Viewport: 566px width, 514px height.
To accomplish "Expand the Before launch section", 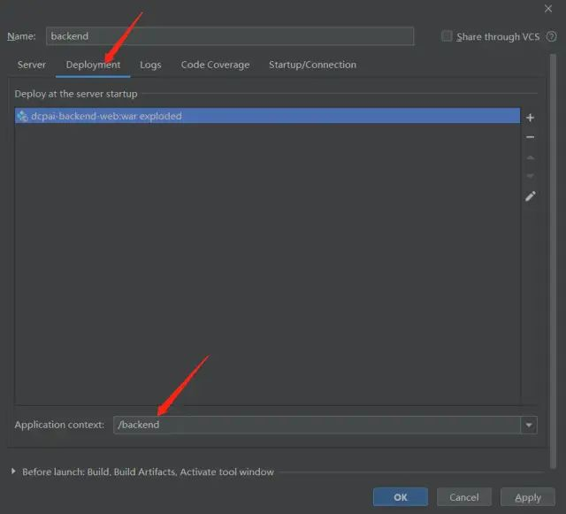I will pos(13,471).
